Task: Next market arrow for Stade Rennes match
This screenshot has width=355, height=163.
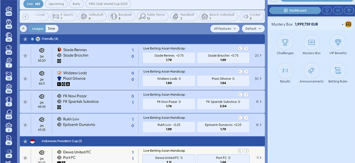Action: click(x=246, y=48)
